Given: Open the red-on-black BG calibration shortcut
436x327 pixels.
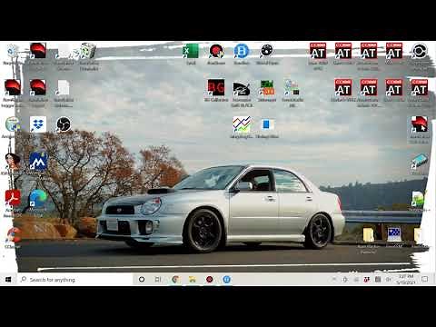Looking at the screenshot, I should (x=216, y=88).
